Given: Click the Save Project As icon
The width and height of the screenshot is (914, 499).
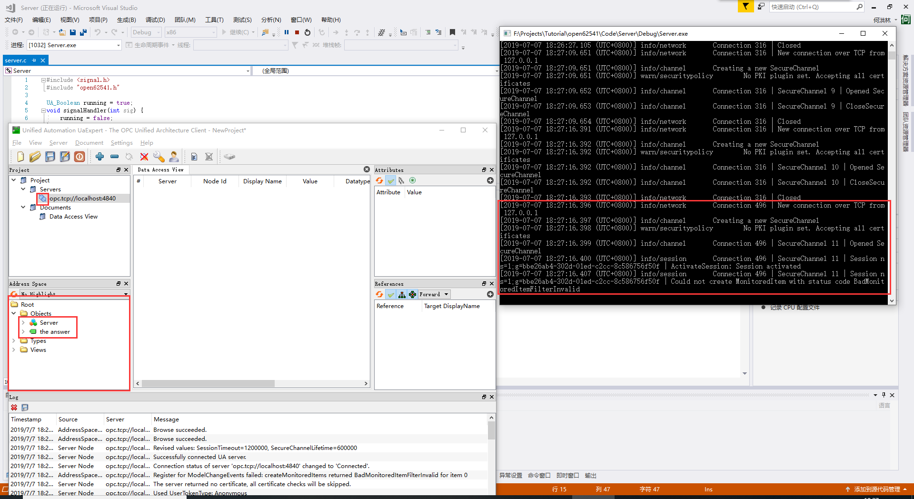Looking at the screenshot, I should [65, 157].
